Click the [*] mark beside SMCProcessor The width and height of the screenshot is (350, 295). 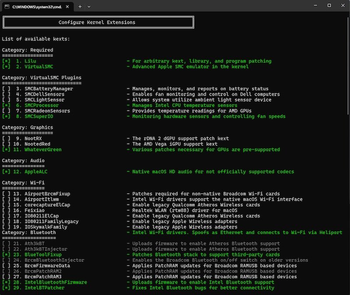point(6,105)
